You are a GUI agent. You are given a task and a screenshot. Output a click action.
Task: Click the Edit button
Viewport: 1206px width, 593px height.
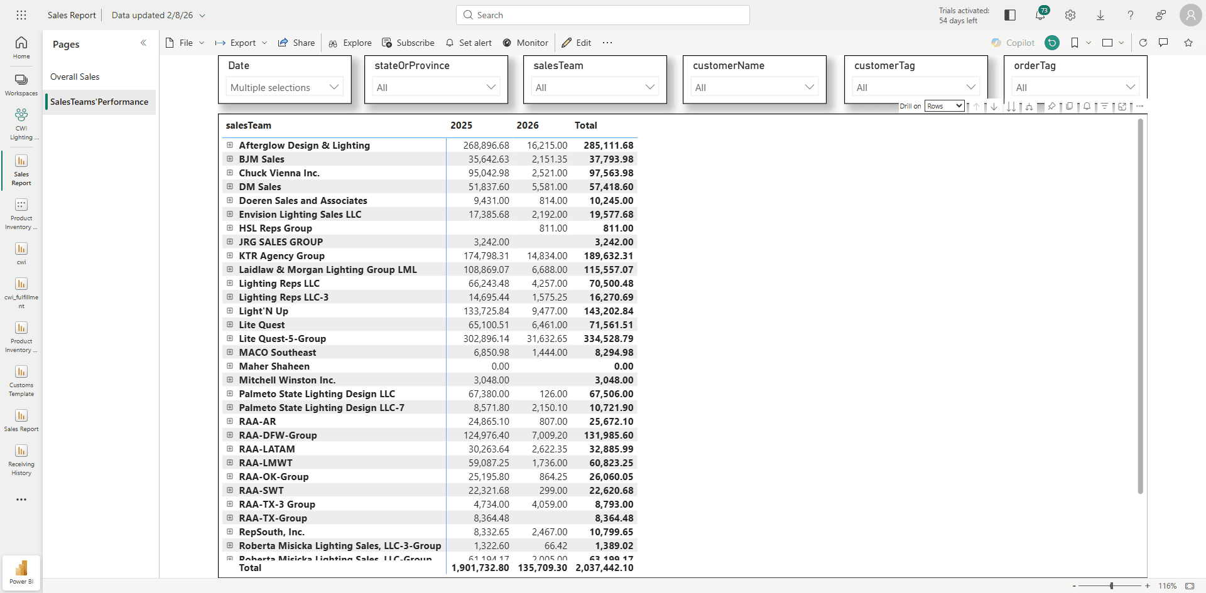[577, 43]
